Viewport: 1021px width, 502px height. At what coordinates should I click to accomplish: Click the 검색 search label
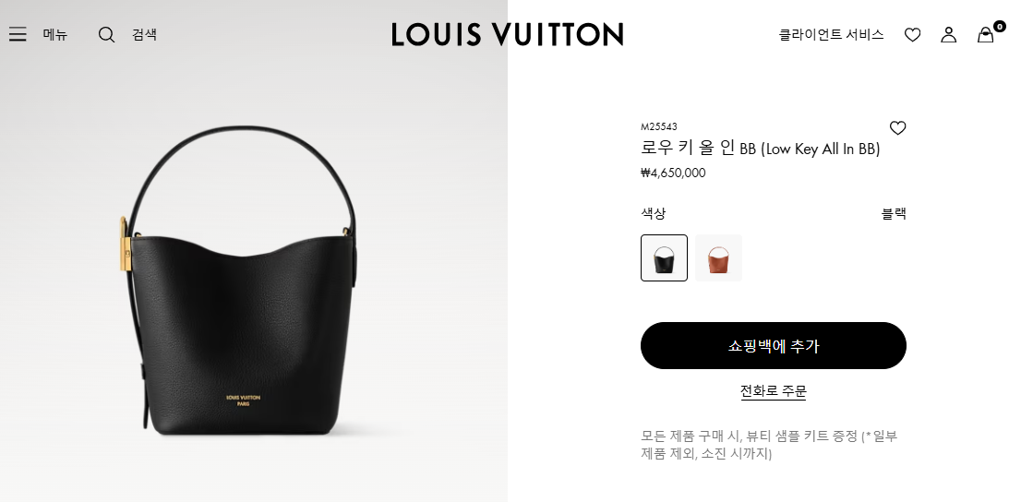[x=145, y=34]
